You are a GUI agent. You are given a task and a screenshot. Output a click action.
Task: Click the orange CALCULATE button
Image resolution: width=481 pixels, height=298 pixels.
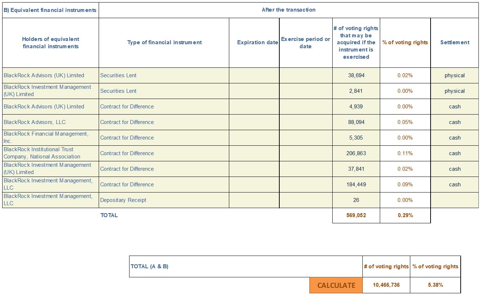(x=336, y=285)
